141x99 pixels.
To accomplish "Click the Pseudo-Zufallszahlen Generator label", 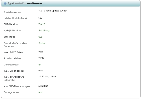I will pos(16,45).
